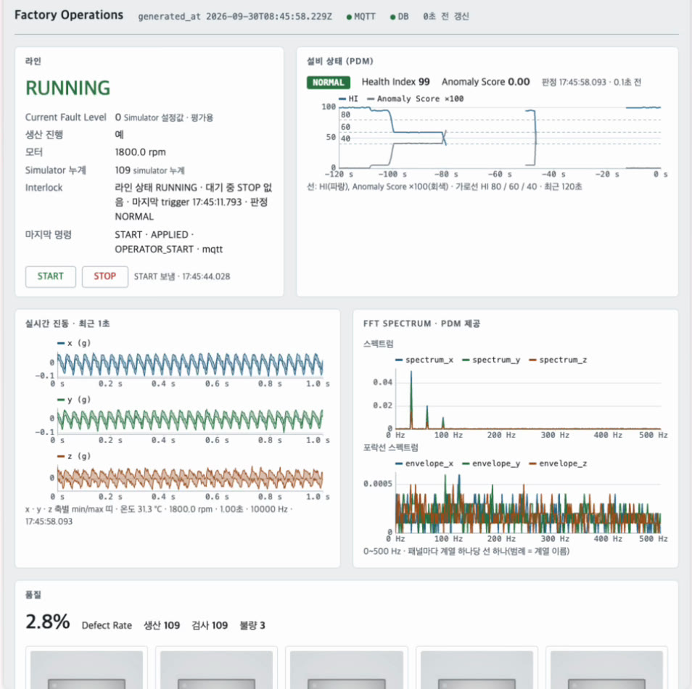Viewport: 692px width, 689px height.
Task: Toggle the spectrum_z legend entry
Action: 558,360
